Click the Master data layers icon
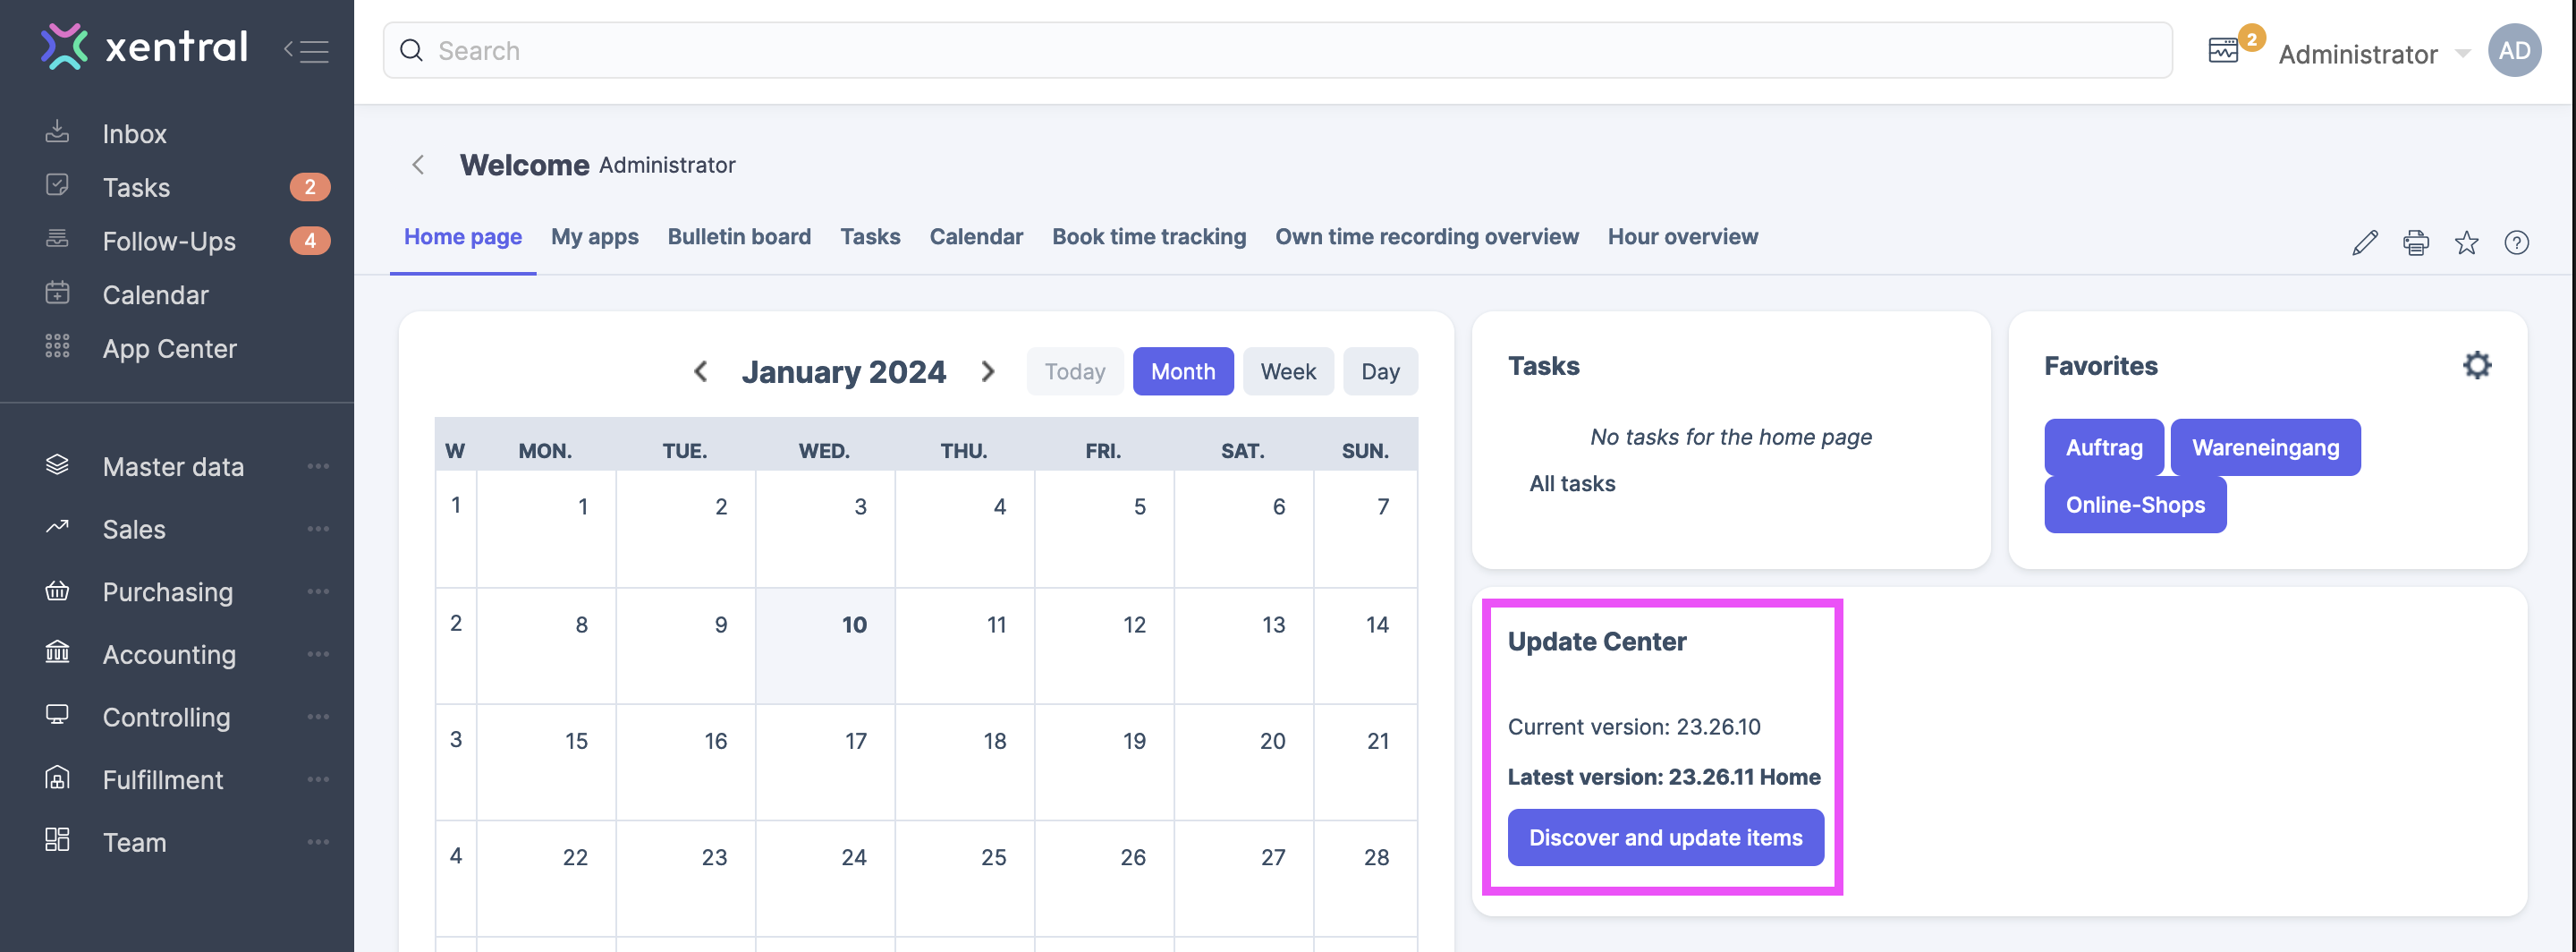The height and width of the screenshot is (952, 2576). click(x=57, y=465)
